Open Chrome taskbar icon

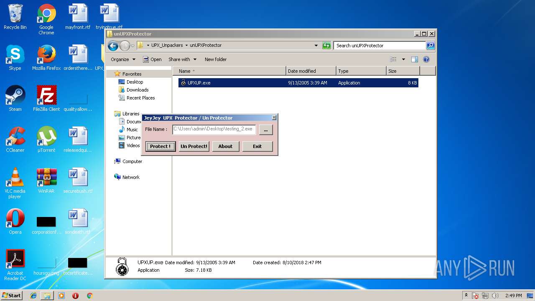[89, 296]
